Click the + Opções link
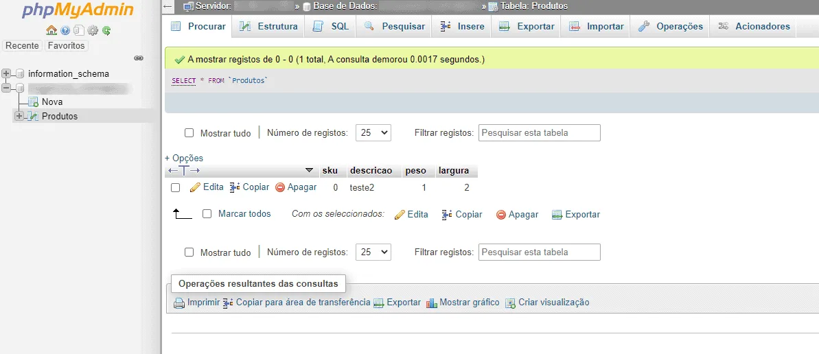Screen dimensions: 819x354 tap(184, 158)
